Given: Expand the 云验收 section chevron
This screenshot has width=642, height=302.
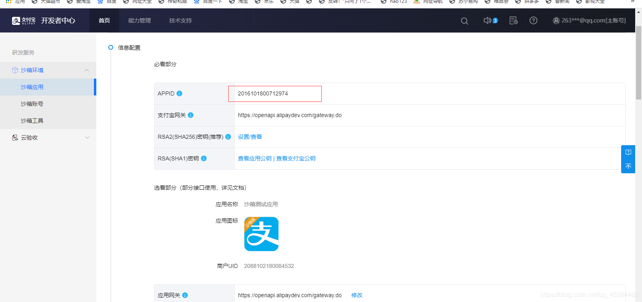Looking at the screenshot, I should pos(87,138).
